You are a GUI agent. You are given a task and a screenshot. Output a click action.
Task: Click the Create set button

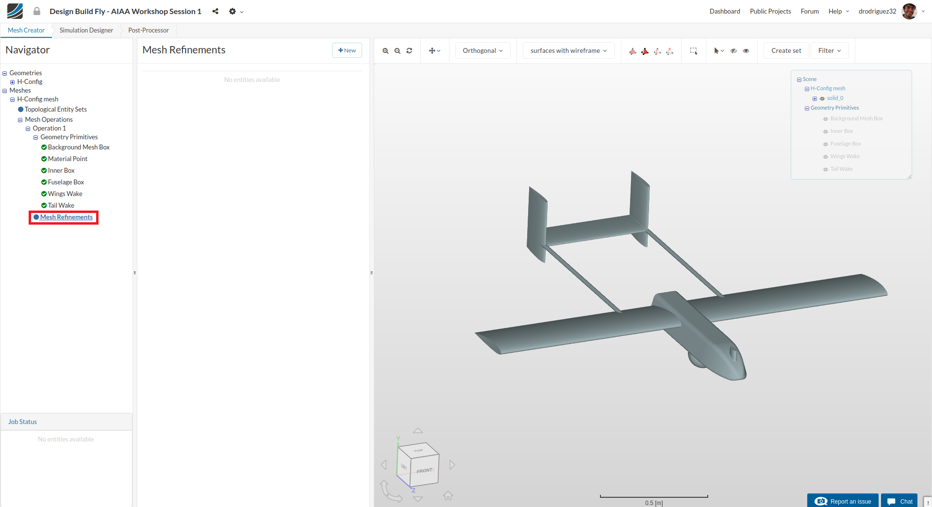pos(786,51)
